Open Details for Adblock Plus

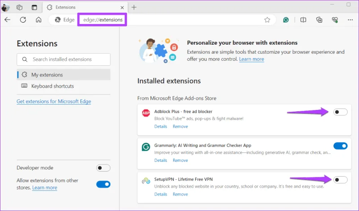[161, 127]
